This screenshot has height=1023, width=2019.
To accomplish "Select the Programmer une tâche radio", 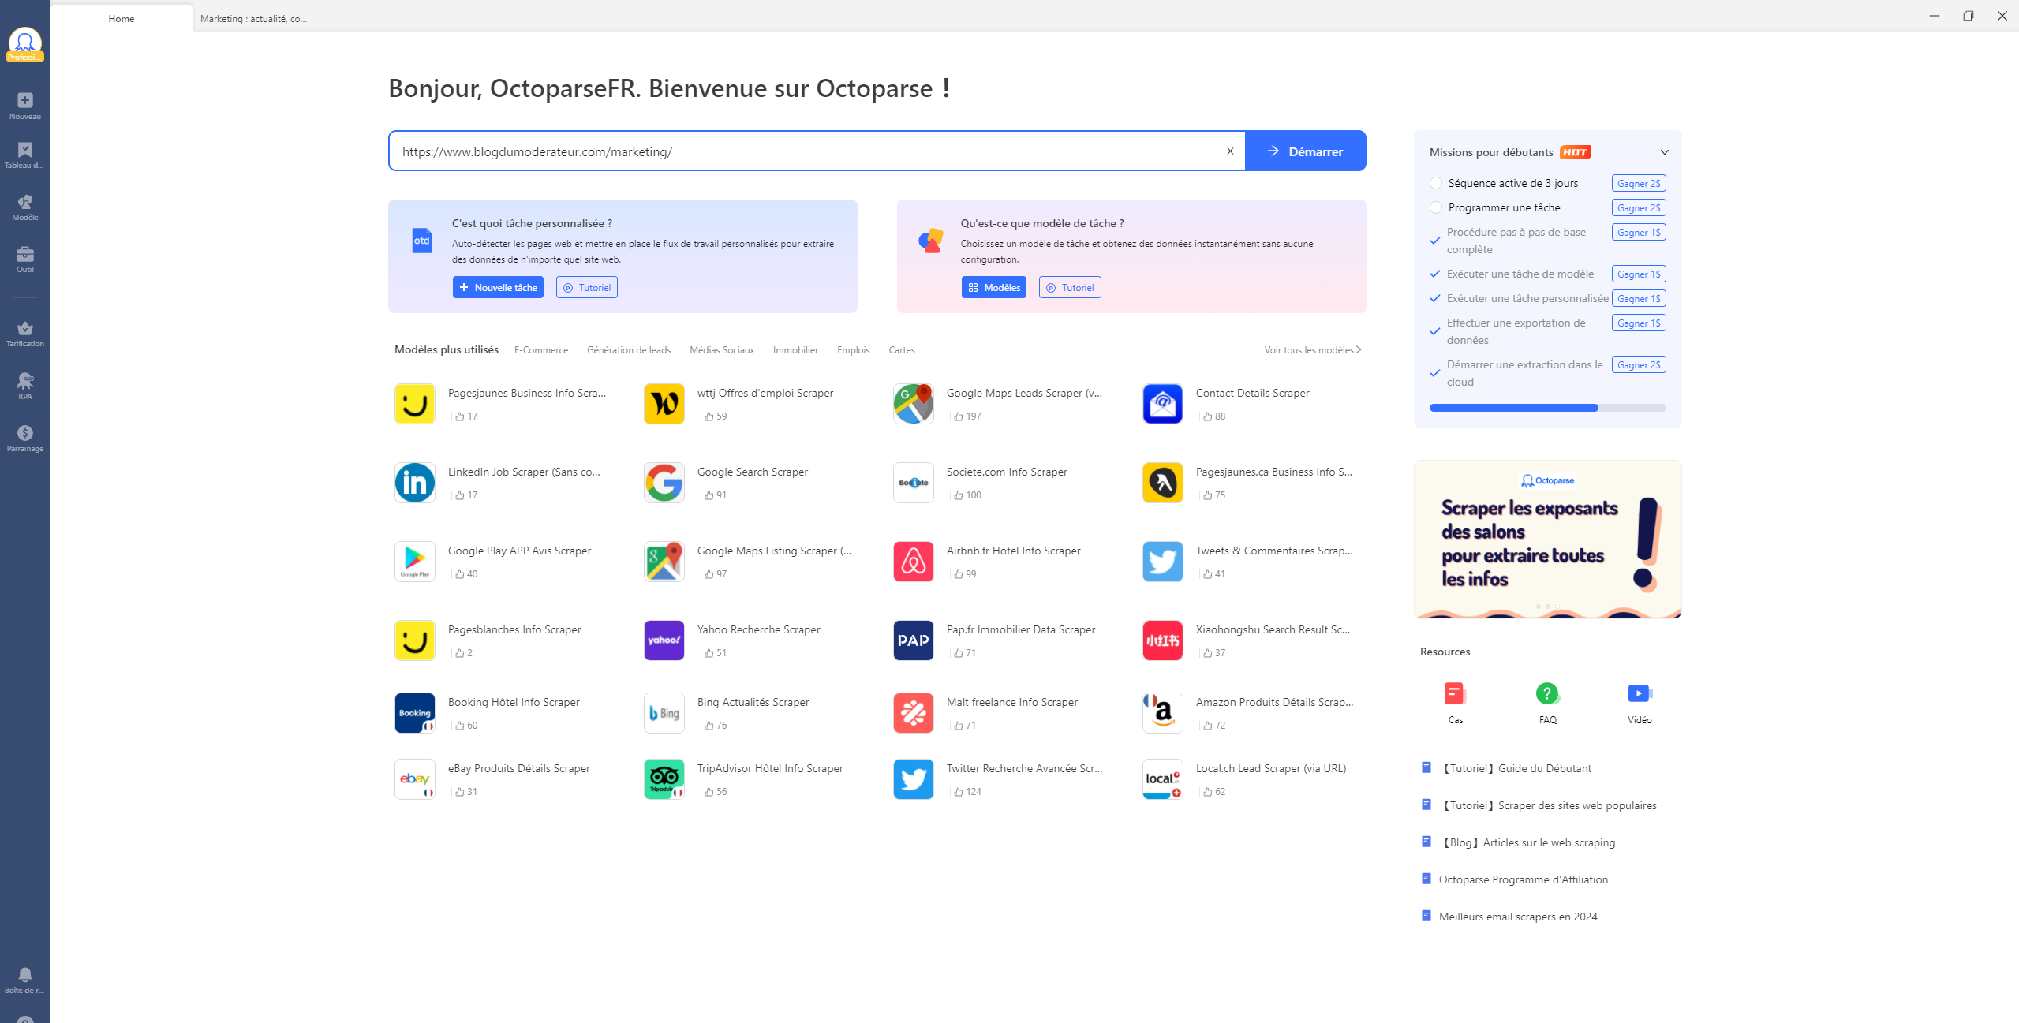I will [1436, 207].
